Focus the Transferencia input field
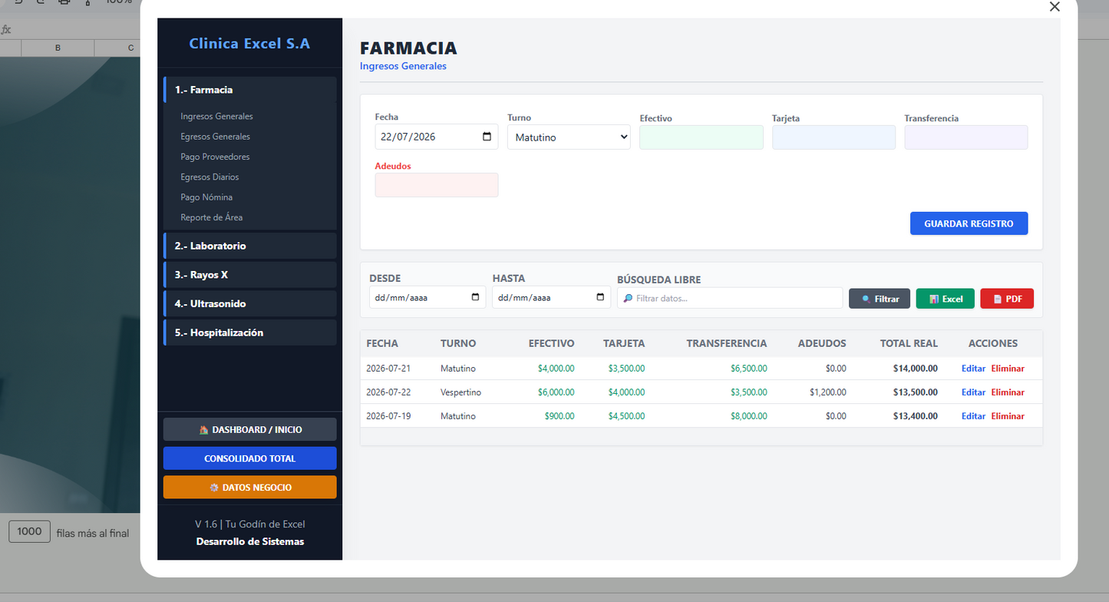 (x=966, y=137)
